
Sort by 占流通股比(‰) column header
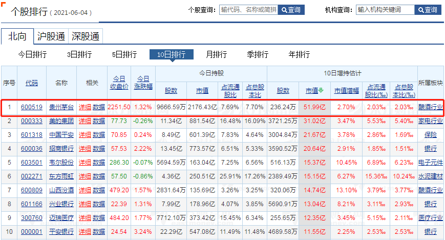[x=376, y=91]
